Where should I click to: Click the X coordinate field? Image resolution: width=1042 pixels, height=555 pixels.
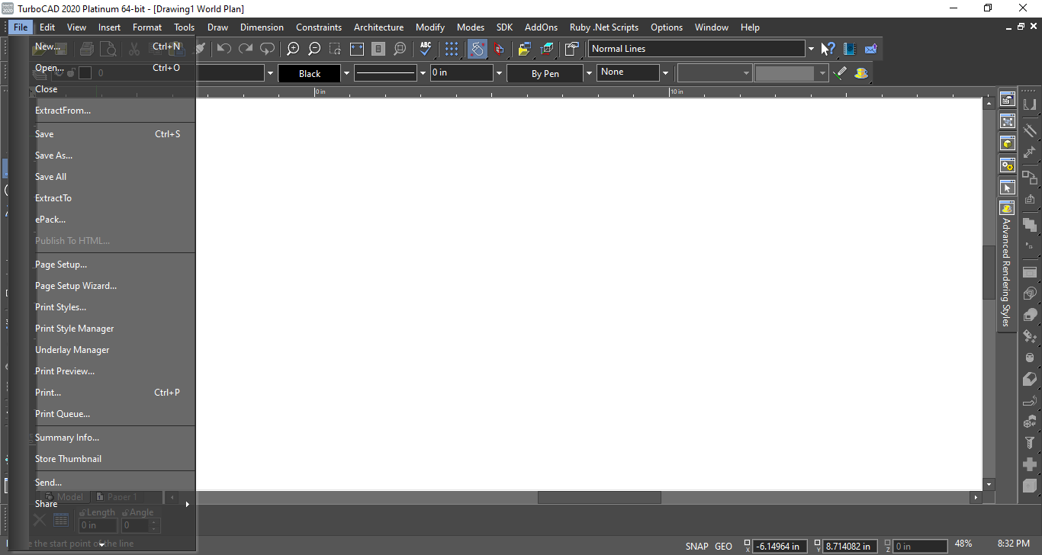(781, 546)
